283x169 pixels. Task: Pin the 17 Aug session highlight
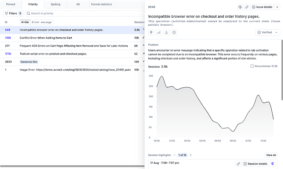point(273,164)
